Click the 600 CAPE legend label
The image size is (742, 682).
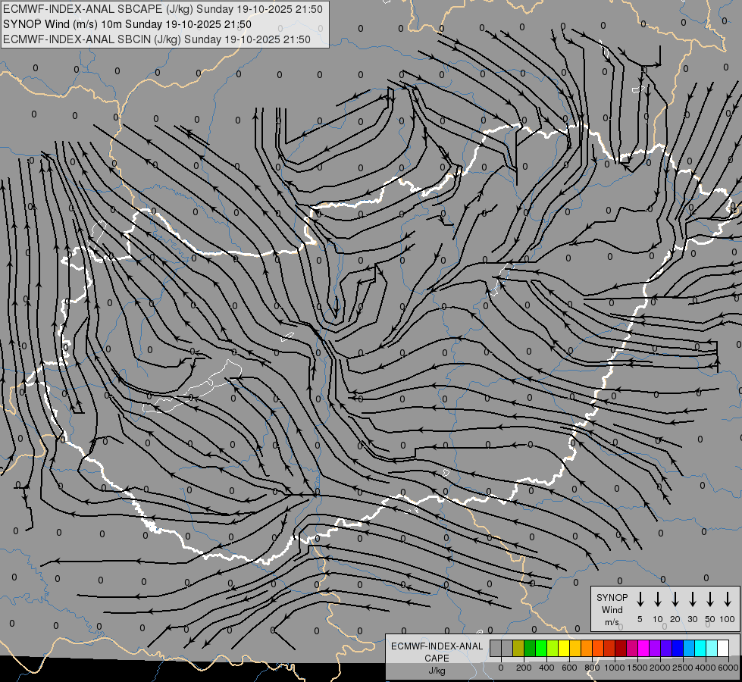[x=569, y=668]
